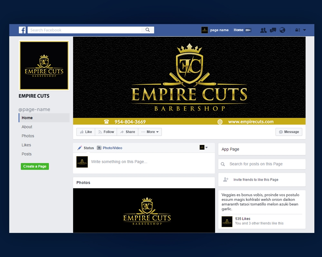Open the friend requests icon

[x=263, y=30]
